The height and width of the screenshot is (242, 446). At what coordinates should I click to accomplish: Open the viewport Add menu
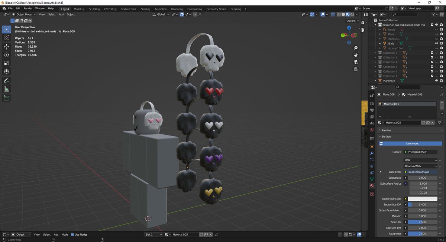61,15
